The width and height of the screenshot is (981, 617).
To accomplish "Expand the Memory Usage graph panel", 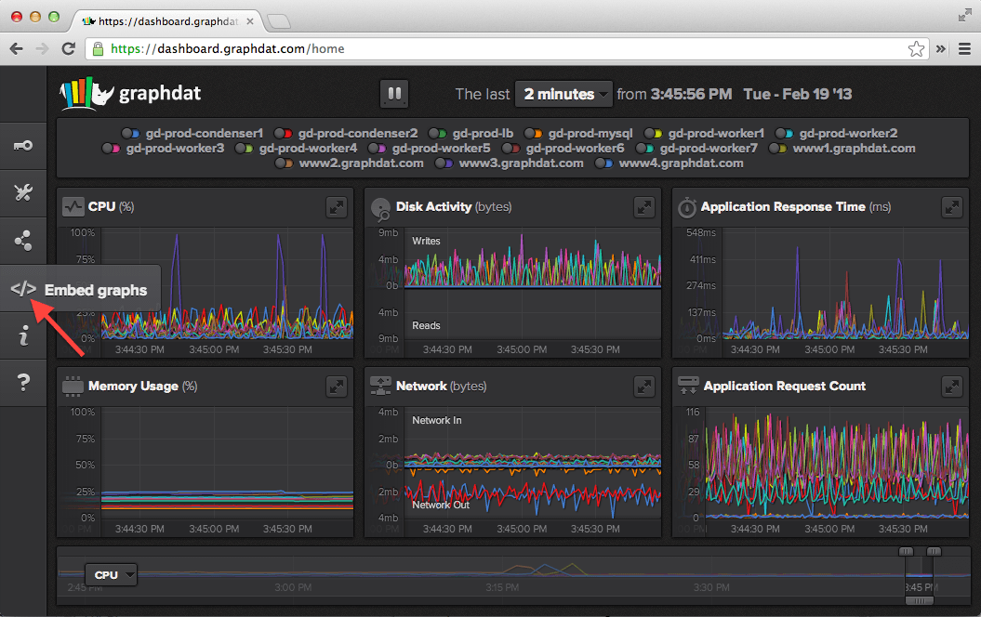I will (x=337, y=387).
